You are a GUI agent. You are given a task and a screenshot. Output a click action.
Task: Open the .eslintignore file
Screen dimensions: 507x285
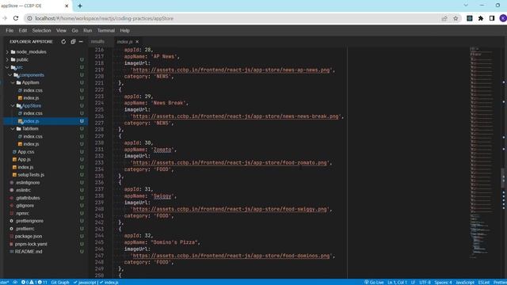(28, 183)
